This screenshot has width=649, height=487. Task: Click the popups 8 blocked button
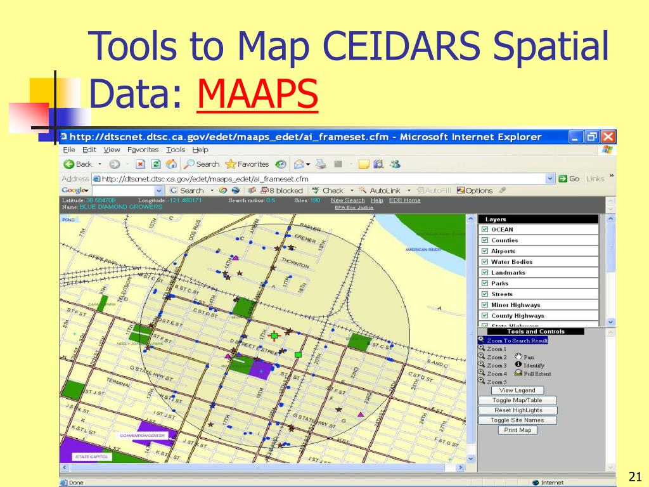(x=282, y=190)
